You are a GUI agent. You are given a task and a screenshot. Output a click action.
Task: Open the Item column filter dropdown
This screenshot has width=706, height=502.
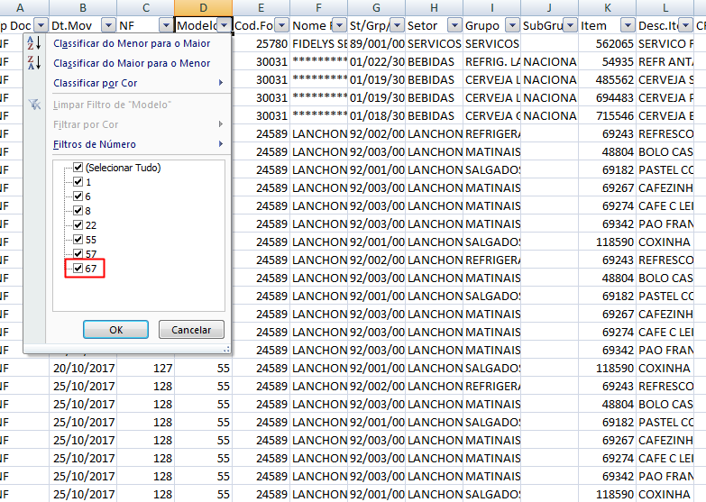pyautogui.click(x=627, y=25)
